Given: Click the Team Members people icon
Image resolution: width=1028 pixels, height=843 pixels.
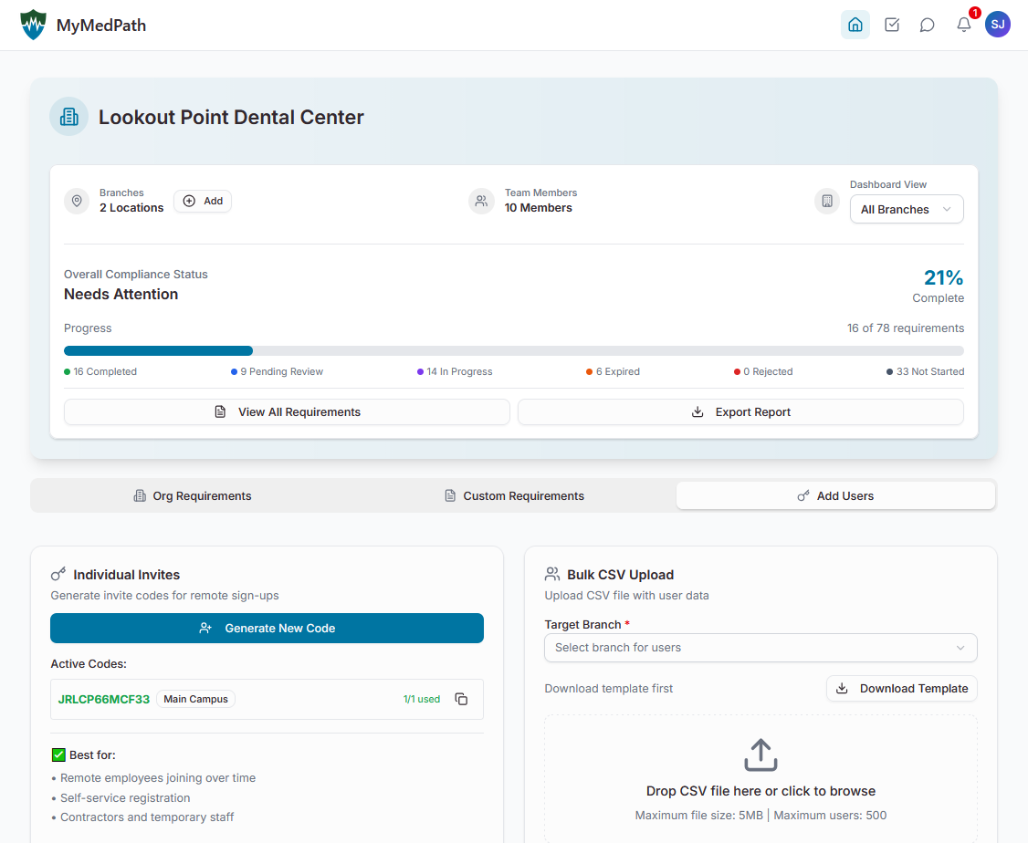Looking at the screenshot, I should coord(481,201).
